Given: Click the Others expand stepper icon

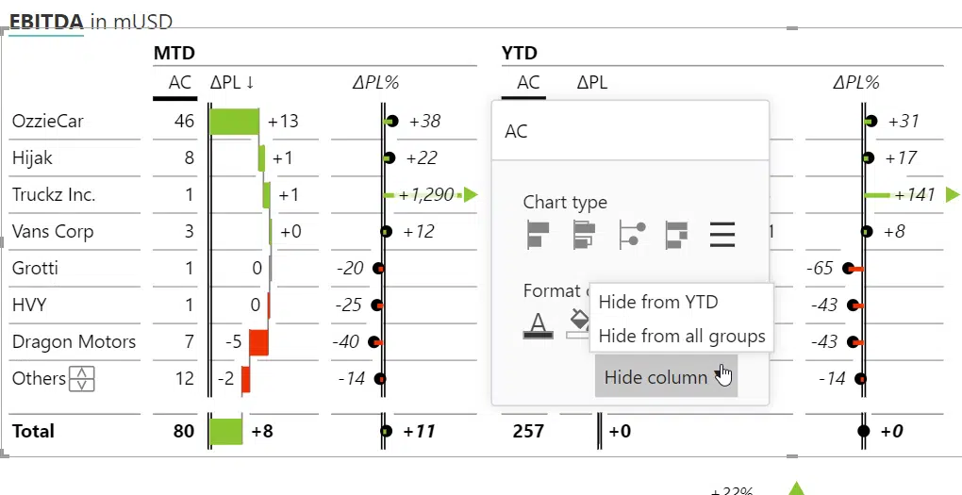Looking at the screenshot, I should tap(82, 378).
